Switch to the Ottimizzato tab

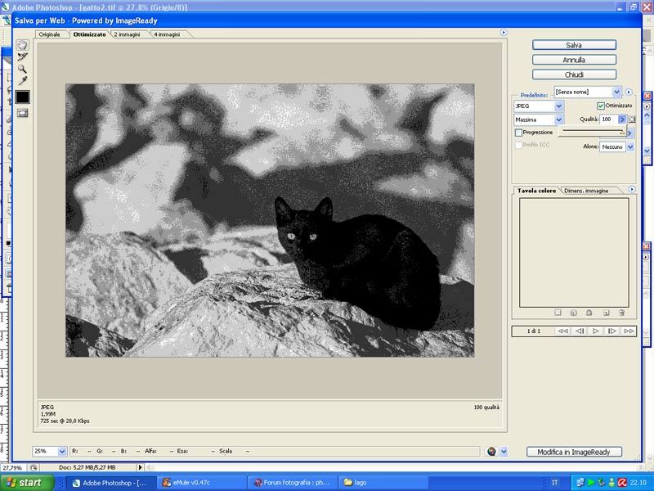[x=89, y=34]
